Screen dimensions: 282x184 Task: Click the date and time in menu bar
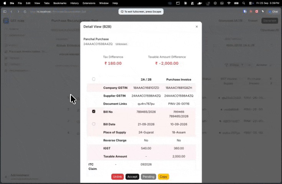[267, 3]
